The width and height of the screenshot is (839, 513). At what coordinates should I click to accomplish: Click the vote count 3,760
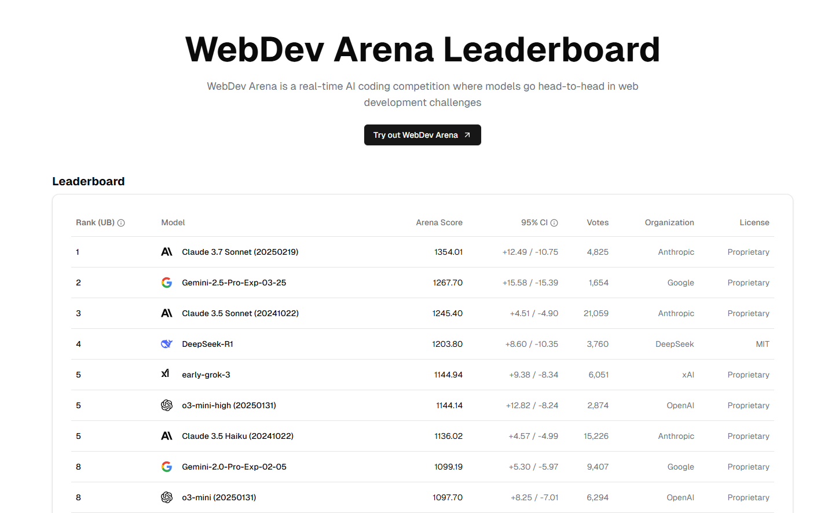pyautogui.click(x=598, y=344)
